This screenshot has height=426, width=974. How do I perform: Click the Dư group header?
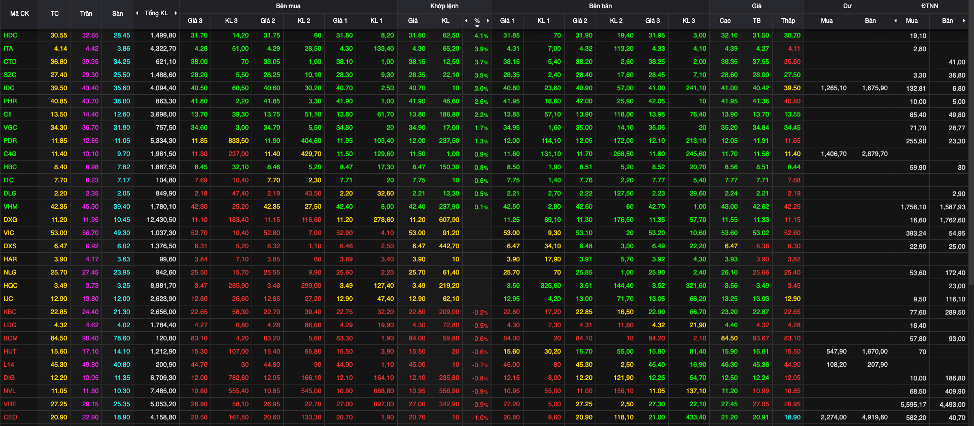[x=847, y=6]
